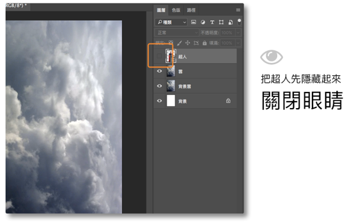
Task: Open the 種類 filter type dropdown
Action: [172, 22]
